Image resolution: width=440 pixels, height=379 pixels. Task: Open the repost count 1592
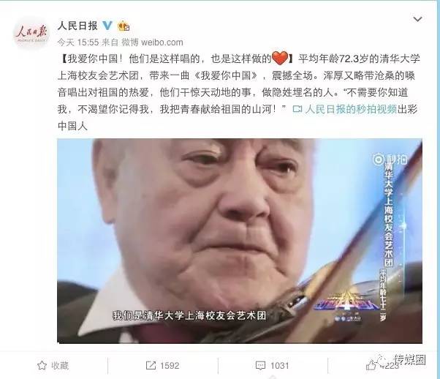(x=170, y=366)
